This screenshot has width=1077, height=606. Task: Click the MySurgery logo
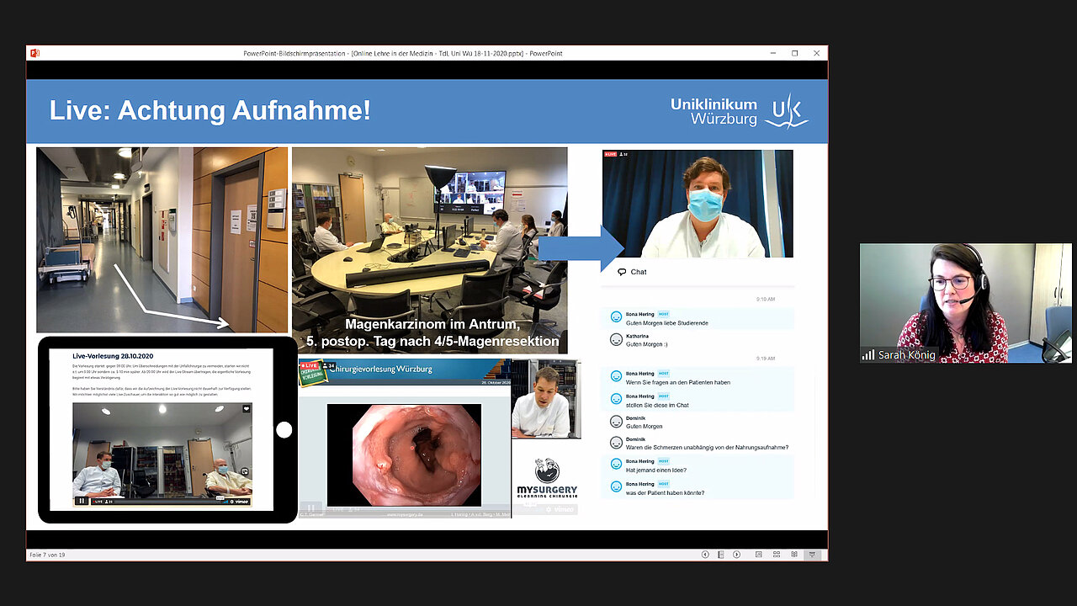(x=546, y=477)
